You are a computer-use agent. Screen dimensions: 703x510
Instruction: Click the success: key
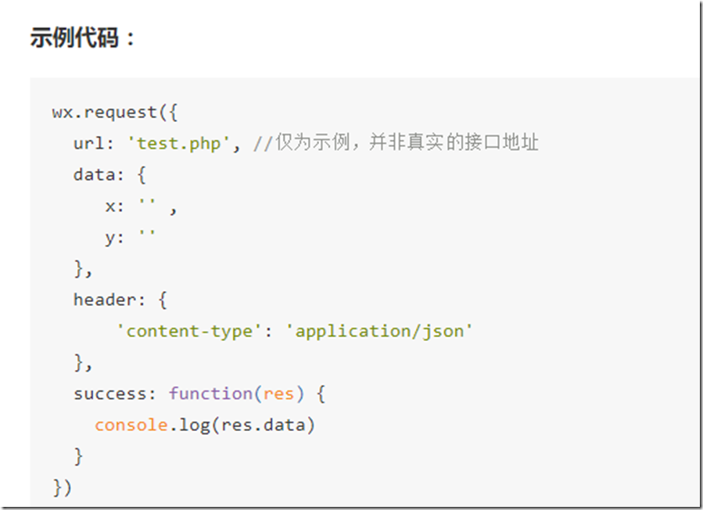pyautogui.click(x=115, y=393)
